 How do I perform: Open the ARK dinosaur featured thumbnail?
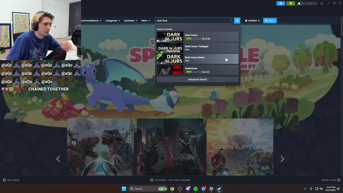[100, 147]
